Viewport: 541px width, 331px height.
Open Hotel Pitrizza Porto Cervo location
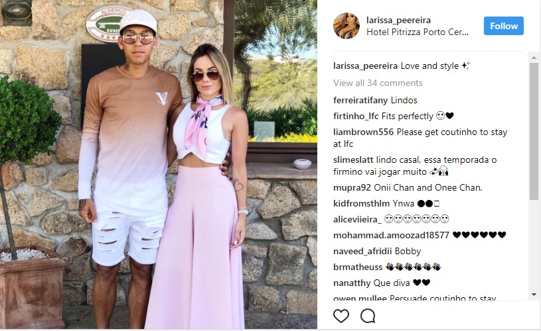pos(418,32)
